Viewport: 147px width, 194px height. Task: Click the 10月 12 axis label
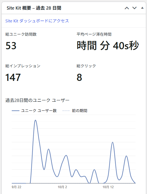(108, 187)
